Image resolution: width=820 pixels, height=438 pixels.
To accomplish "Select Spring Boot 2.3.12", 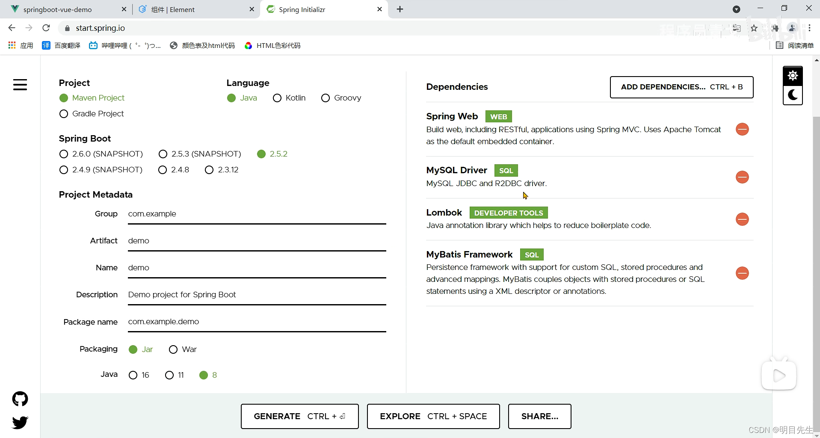I will pos(209,170).
